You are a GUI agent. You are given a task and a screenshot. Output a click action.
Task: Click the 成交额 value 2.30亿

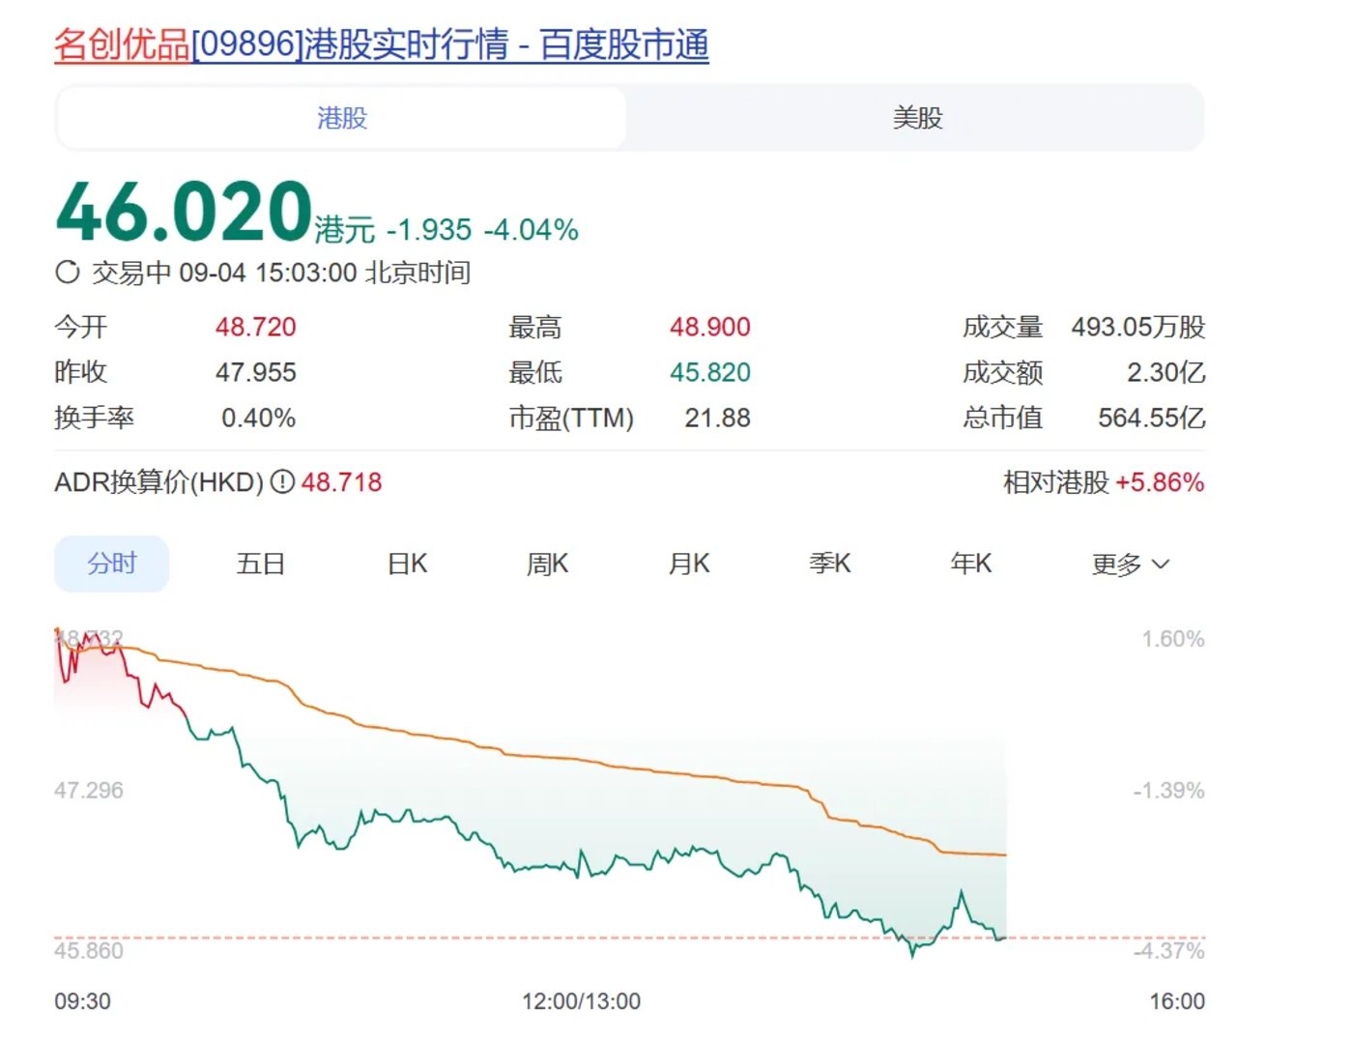click(x=1166, y=372)
